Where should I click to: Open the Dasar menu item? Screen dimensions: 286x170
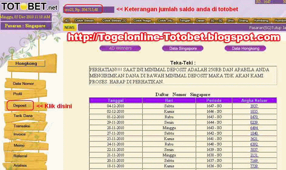[x=200, y=20]
